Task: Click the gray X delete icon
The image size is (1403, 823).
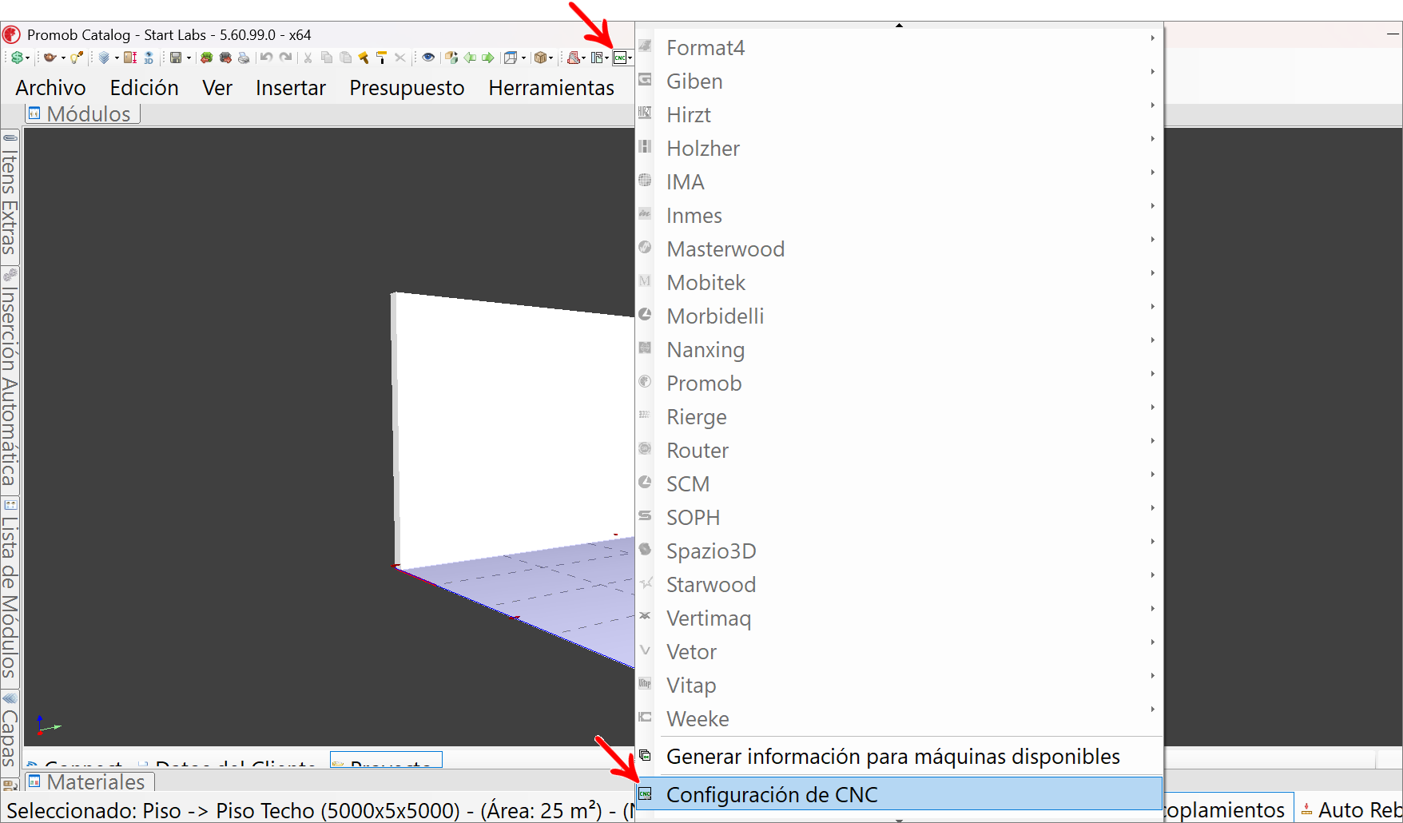Action: [x=400, y=58]
